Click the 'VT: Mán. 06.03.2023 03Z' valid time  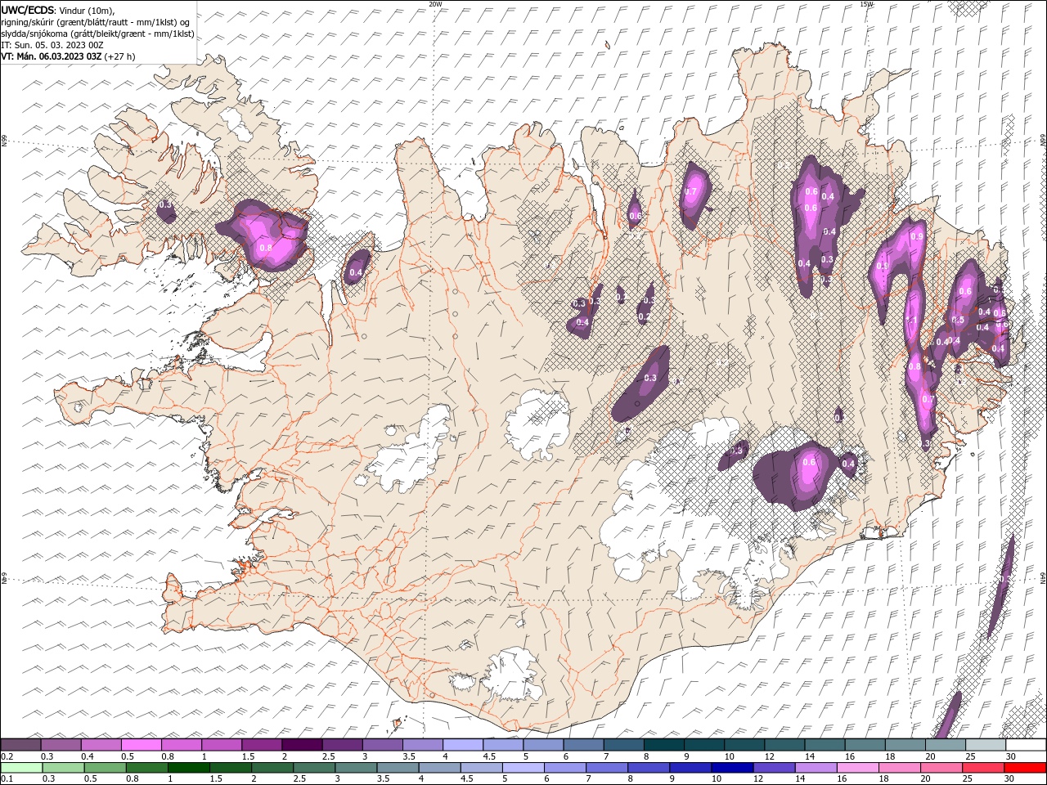click(x=52, y=56)
